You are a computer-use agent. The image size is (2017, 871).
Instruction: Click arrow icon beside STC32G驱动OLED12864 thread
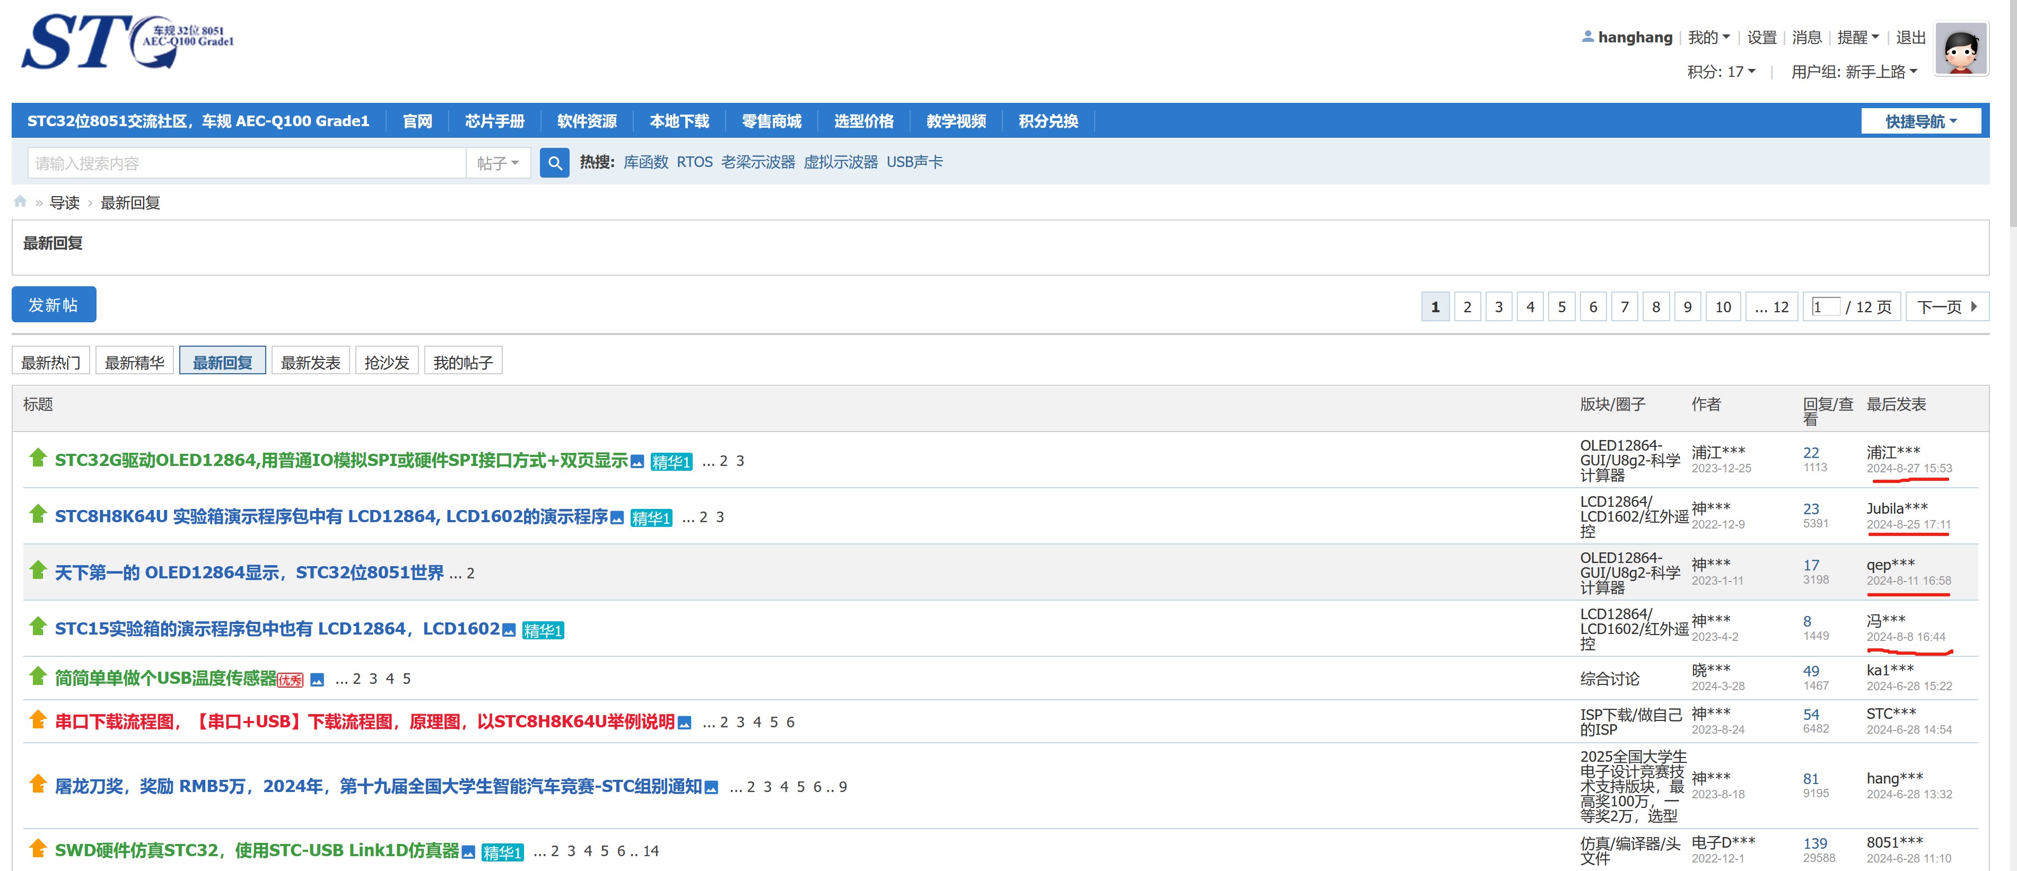coord(38,458)
